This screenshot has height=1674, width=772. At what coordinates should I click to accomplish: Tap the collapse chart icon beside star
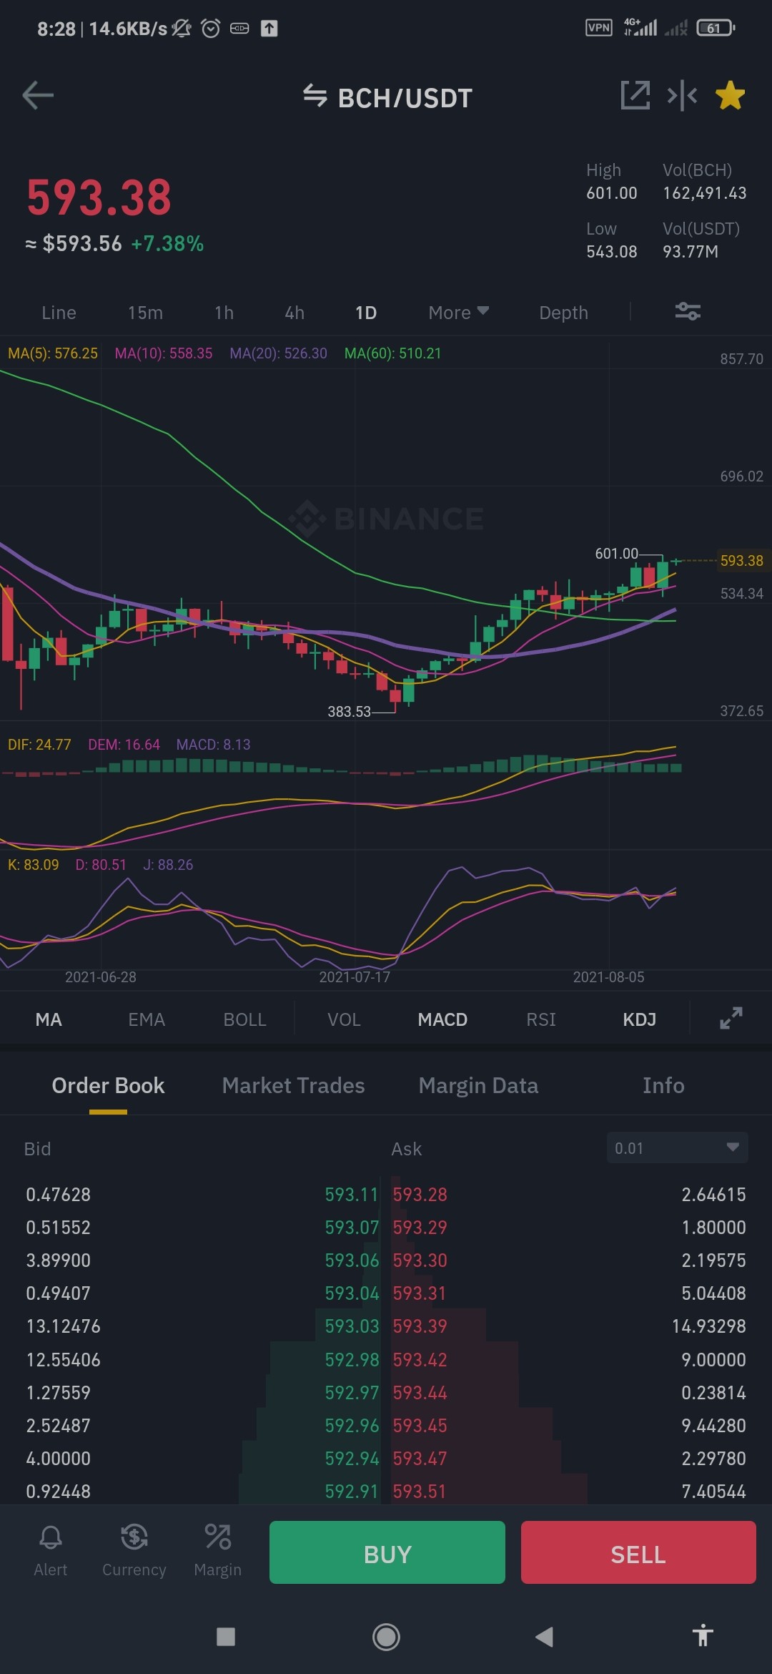tap(682, 95)
